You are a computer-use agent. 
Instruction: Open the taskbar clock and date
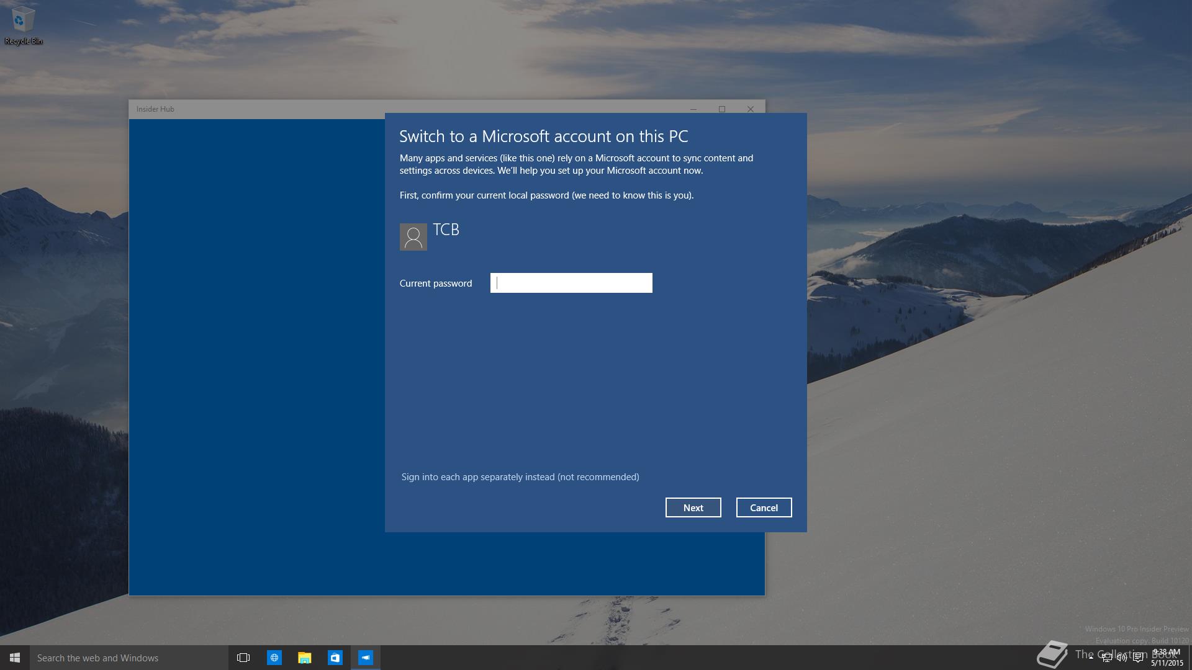pos(1167,658)
